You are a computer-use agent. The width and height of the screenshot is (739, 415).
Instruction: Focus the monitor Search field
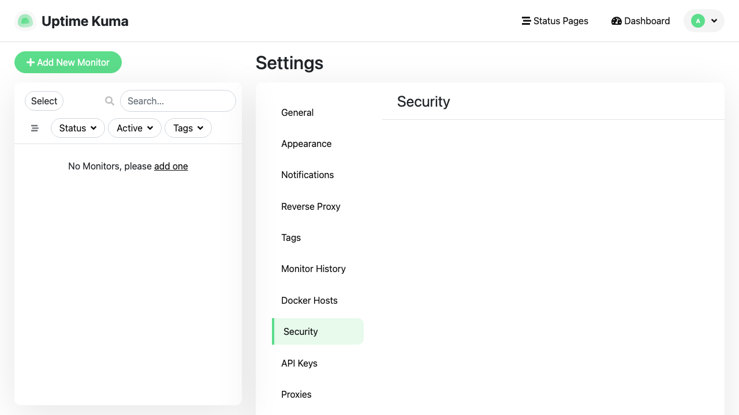coord(178,101)
